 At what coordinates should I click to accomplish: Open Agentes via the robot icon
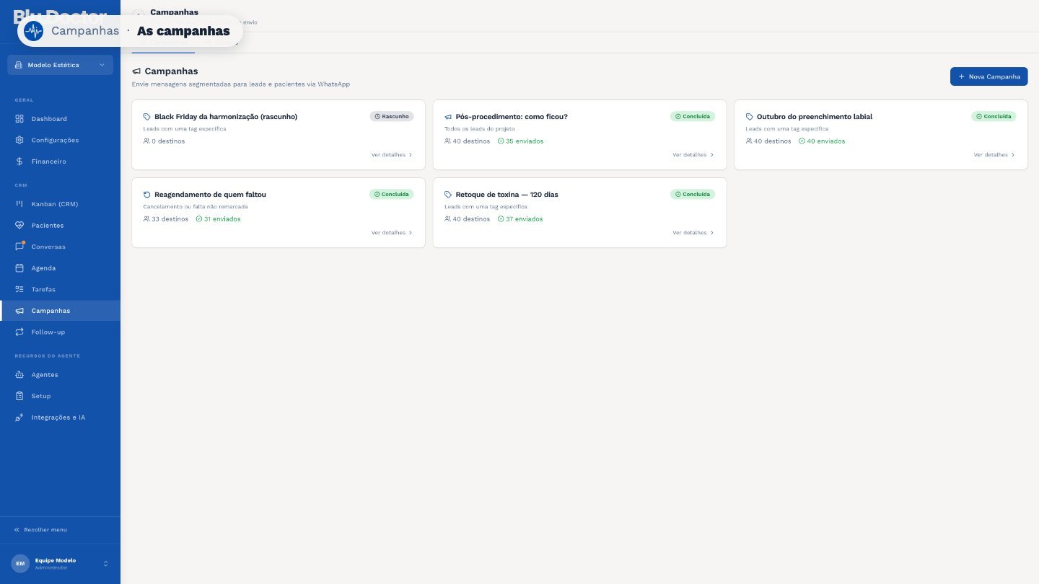click(x=19, y=375)
